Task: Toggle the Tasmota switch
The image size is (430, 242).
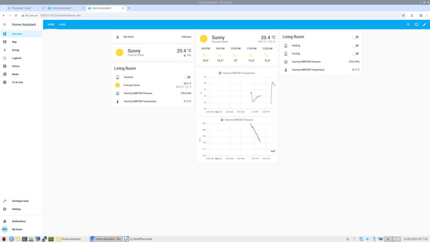Action: point(188,77)
